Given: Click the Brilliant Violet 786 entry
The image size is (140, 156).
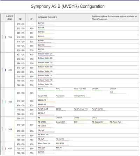Looking at the screenshot, I should 45,84.
